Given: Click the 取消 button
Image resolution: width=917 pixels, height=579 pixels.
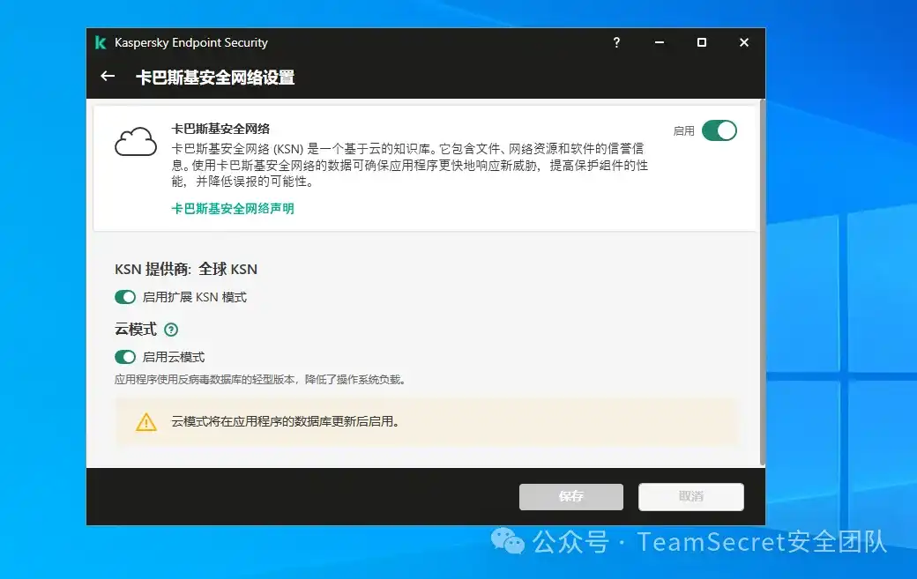Looking at the screenshot, I should pos(691,496).
